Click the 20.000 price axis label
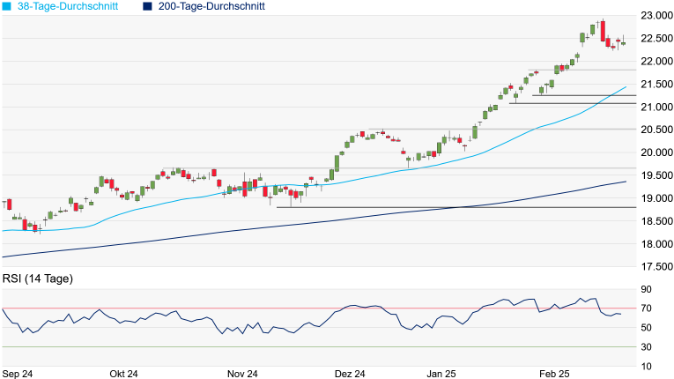The width and height of the screenshot is (674, 379). (x=657, y=152)
